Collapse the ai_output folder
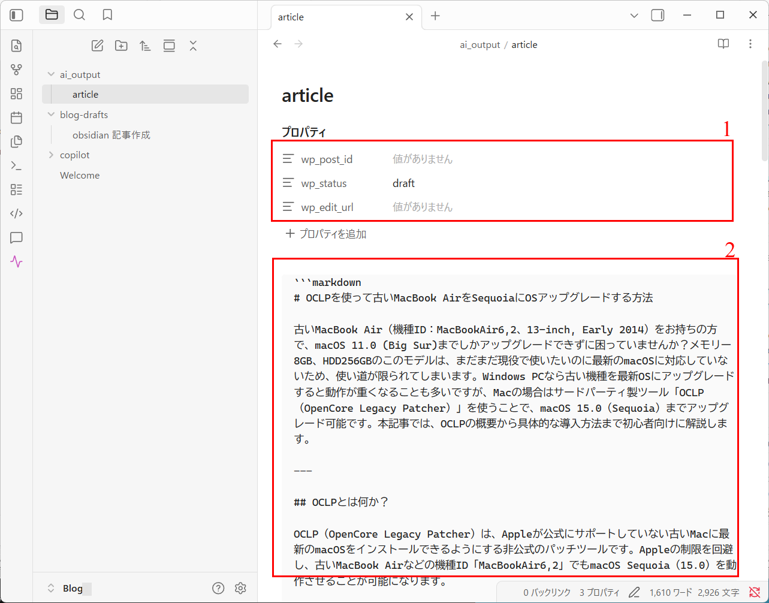This screenshot has width=769, height=603. tap(51, 74)
